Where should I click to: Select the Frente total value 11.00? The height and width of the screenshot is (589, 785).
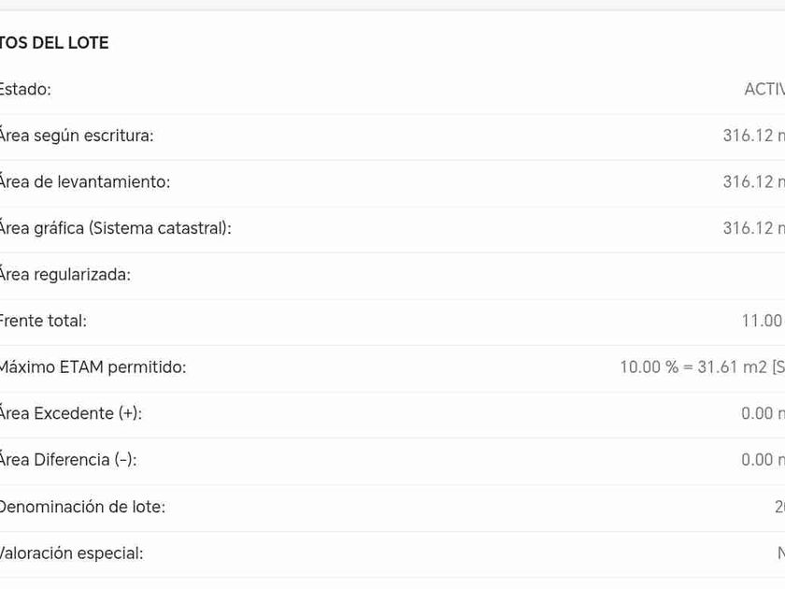click(x=762, y=321)
